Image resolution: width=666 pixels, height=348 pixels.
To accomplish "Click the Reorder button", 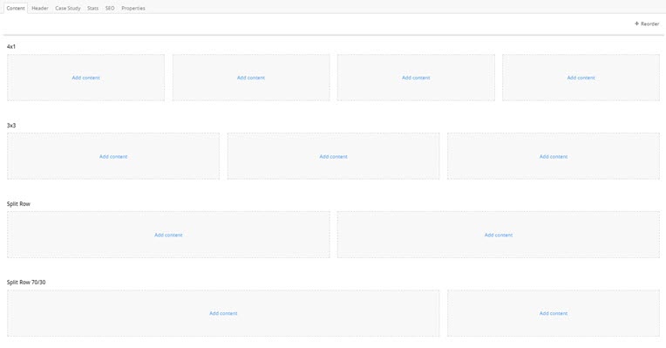I will click(647, 24).
